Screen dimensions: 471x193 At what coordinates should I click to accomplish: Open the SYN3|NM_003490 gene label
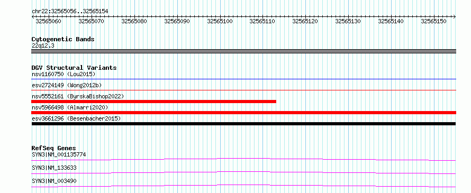coord(54,181)
